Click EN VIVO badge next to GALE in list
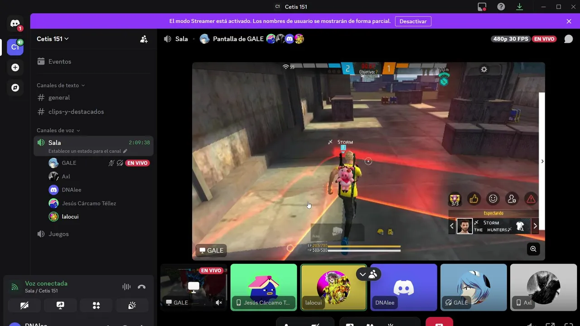580x326 pixels. point(137,163)
